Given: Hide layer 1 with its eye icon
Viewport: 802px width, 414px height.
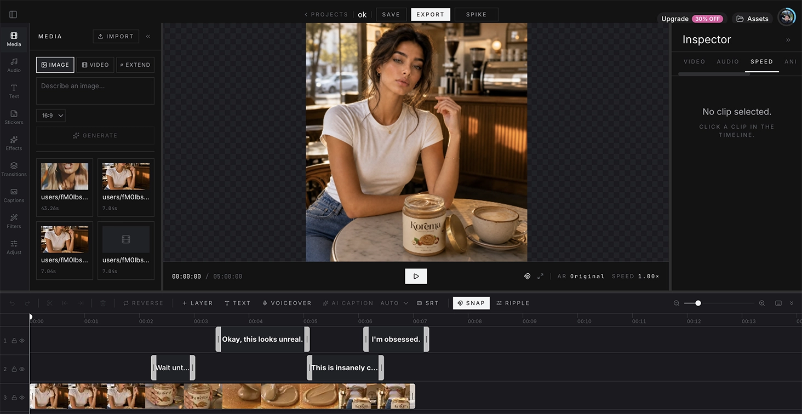Looking at the screenshot, I should [x=22, y=341].
